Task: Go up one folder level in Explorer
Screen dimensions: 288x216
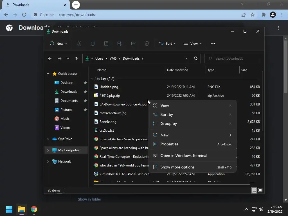Action: point(76,58)
